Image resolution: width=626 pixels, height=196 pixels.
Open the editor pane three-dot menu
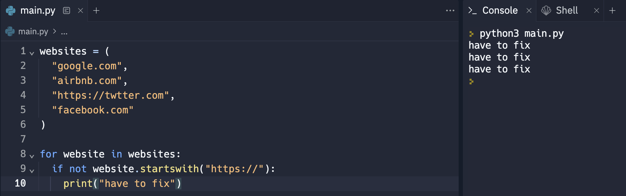click(450, 10)
